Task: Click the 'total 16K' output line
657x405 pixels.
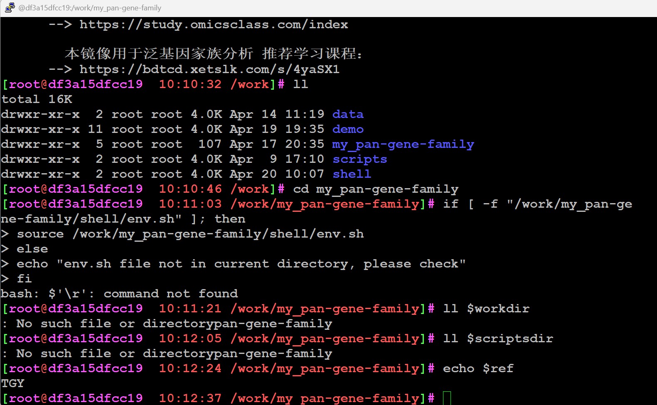Action: [x=37, y=99]
